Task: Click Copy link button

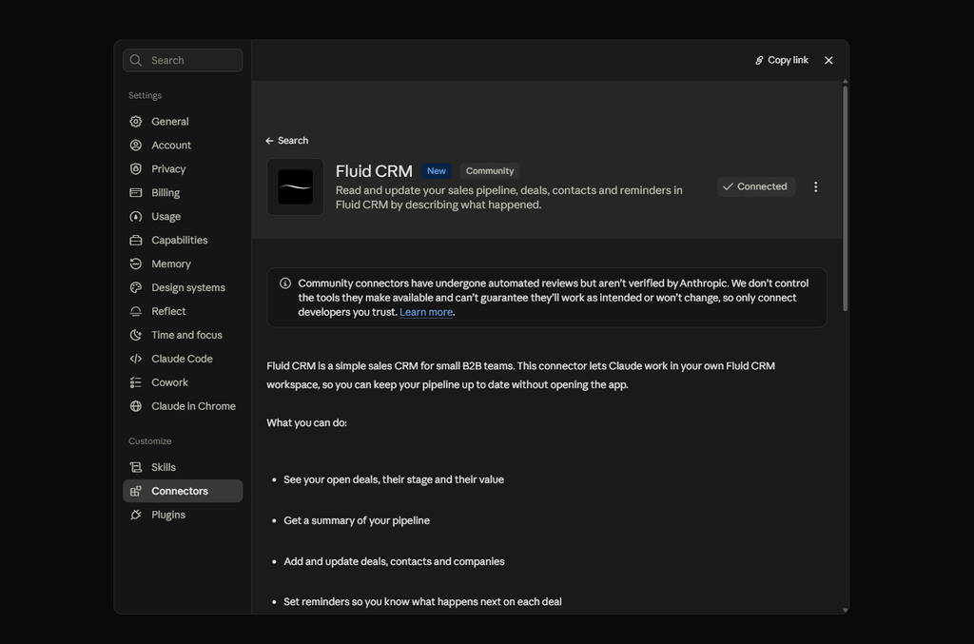Action: click(x=782, y=60)
